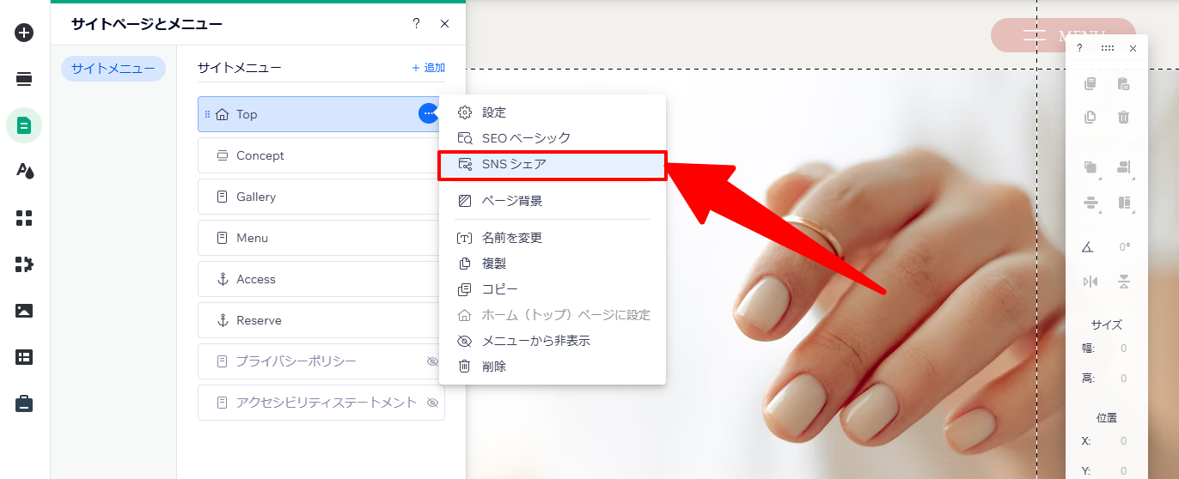Select the Top page in site menu

tap(321, 114)
